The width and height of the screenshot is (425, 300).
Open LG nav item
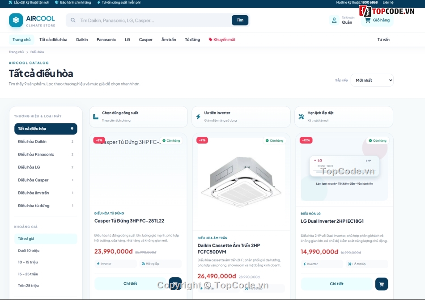point(127,39)
